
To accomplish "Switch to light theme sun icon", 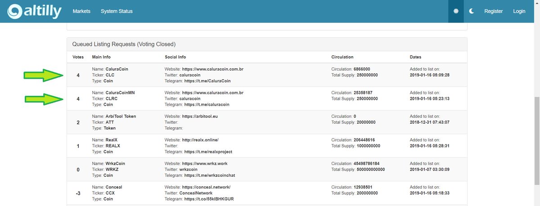I will click(456, 11).
